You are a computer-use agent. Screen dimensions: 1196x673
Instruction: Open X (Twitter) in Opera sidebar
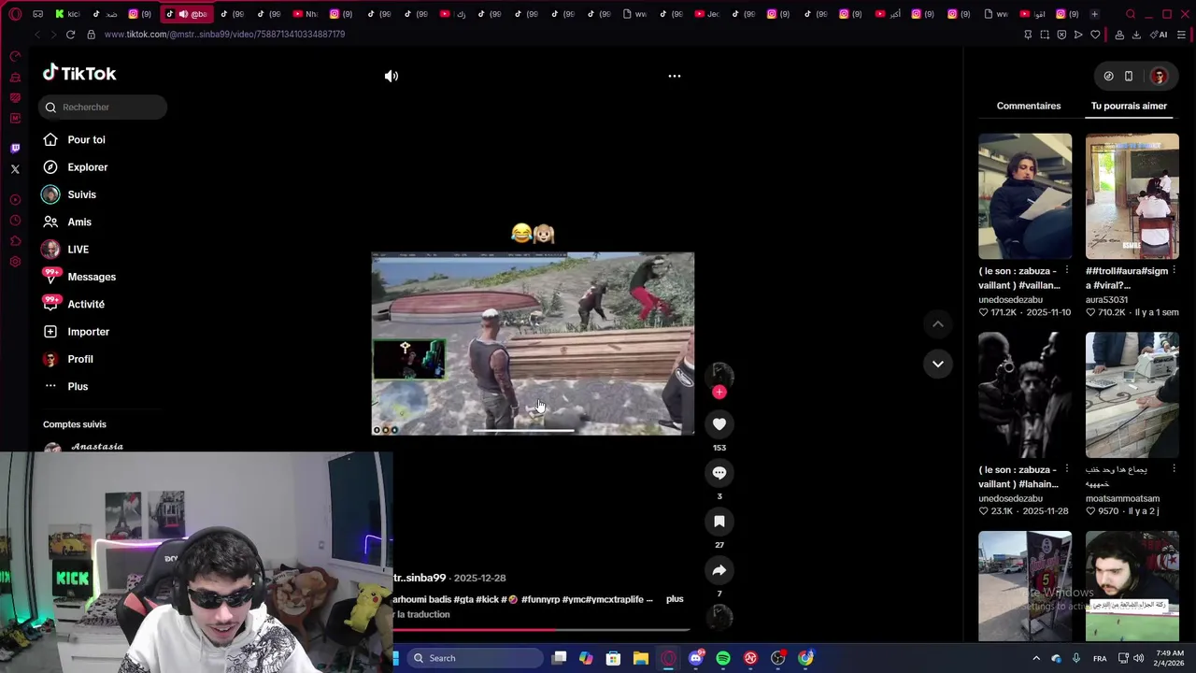click(x=15, y=169)
